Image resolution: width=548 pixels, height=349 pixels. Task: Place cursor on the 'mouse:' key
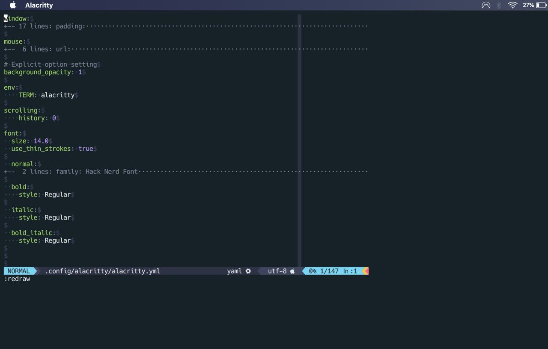click(15, 41)
